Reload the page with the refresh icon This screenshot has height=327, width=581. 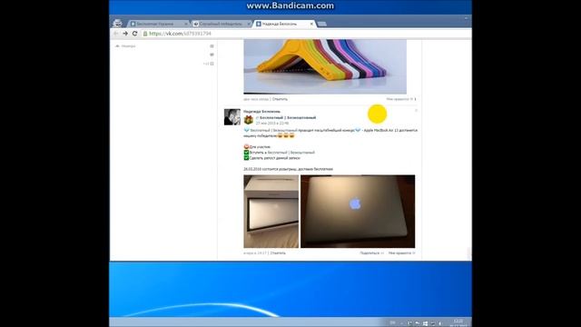(135, 34)
